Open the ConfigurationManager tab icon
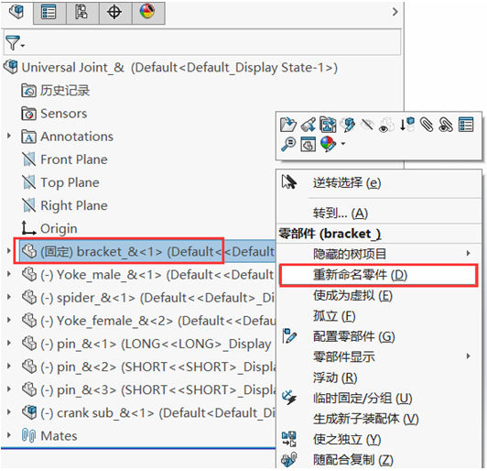The height and width of the screenshot is (471, 487). coord(82,13)
